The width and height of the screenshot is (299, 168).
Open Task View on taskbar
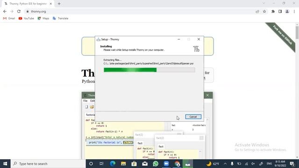tap(101, 164)
